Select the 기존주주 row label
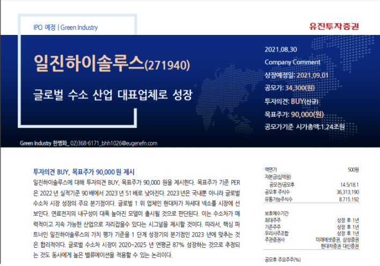Image resolution: width=380 pixels, height=266 pixels. click(x=273, y=227)
